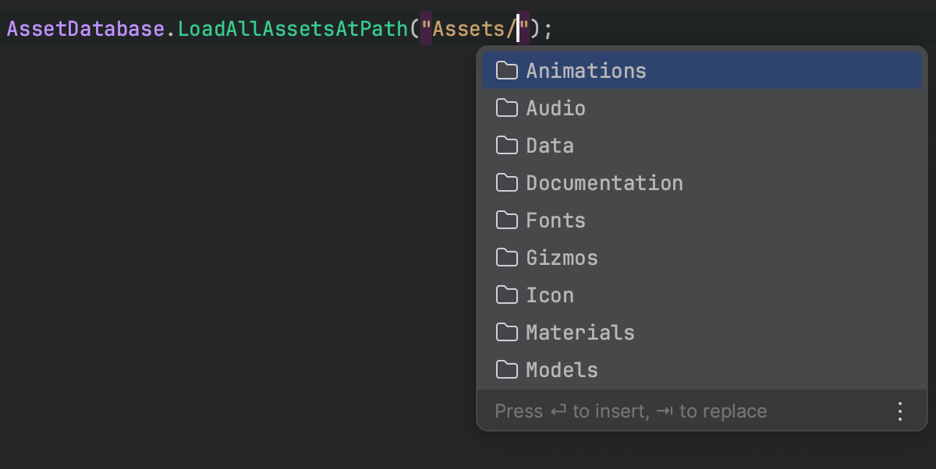Pick Materials from the suggestions
The width and height of the screenshot is (936, 469).
click(x=580, y=333)
